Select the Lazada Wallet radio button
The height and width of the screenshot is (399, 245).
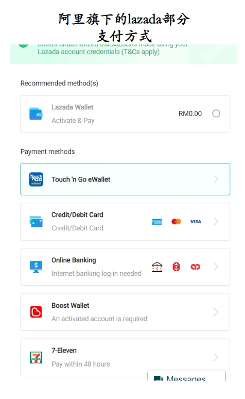216,113
